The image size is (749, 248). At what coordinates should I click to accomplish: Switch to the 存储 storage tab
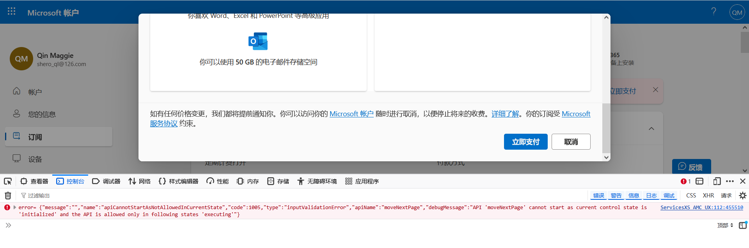(278, 182)
